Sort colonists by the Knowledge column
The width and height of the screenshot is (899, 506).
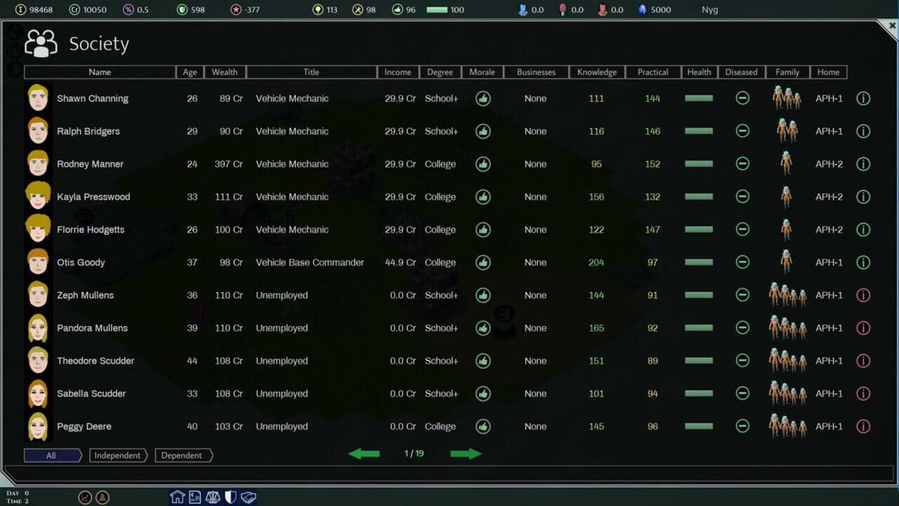point(596,72)
